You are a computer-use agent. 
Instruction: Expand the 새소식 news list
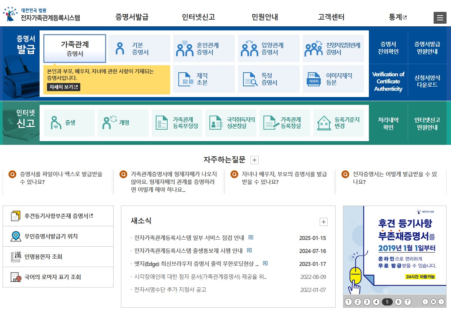point(324,222)
